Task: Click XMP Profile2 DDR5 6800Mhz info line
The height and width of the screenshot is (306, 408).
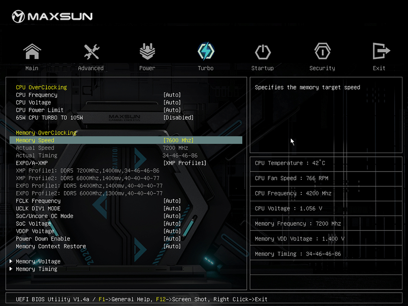Action: (88, 178)
